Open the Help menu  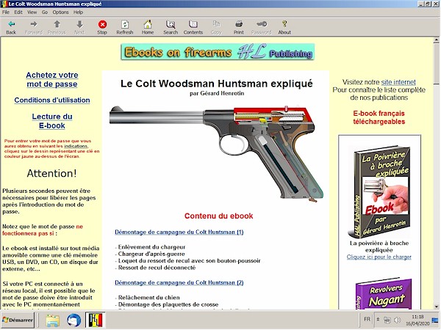tap(78, 12)
